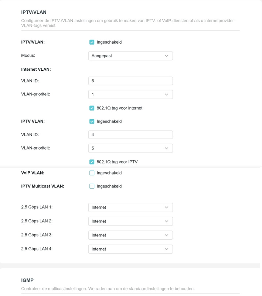Toggle the IPTV VLAN Ingeschakeld checkbox
The image size is (262, 296).
pos(92,121)
